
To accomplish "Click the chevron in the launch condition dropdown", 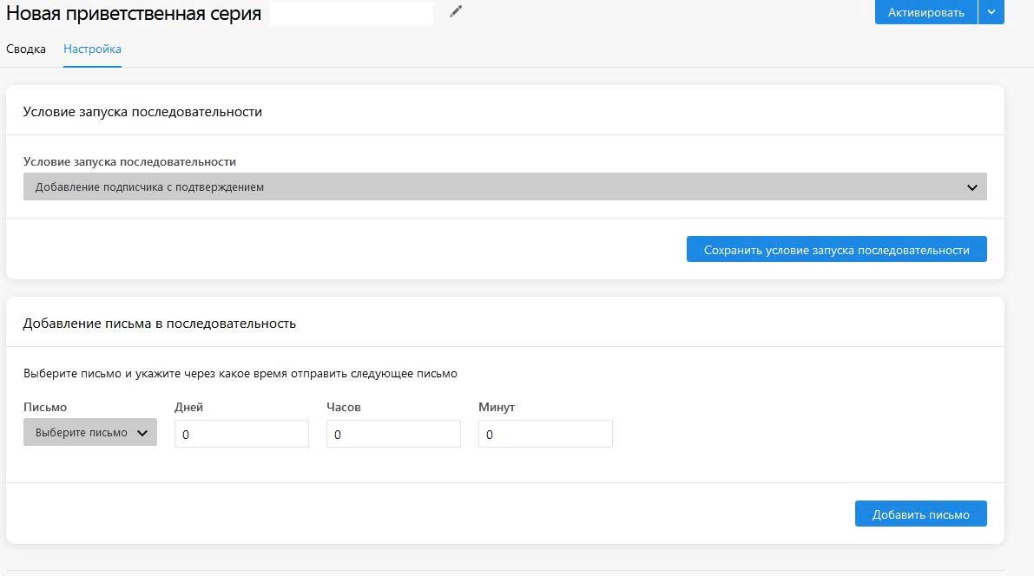I will [x=972, y=187].
